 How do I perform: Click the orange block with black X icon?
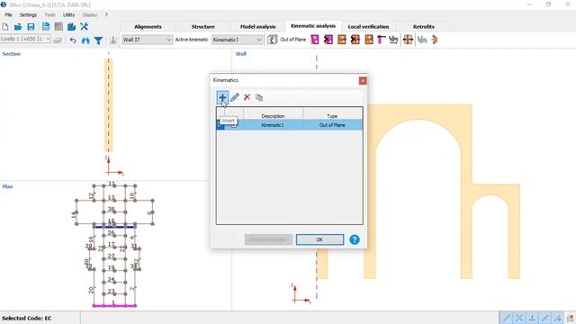click(355, 40)
